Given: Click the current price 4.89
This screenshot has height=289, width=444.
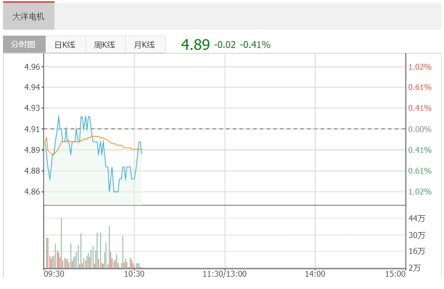Looking at the screenshot, I should 196,45.
